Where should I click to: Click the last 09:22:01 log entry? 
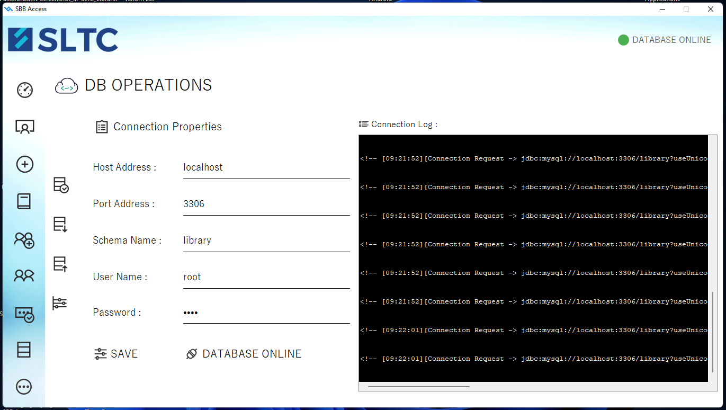(534, 359)
